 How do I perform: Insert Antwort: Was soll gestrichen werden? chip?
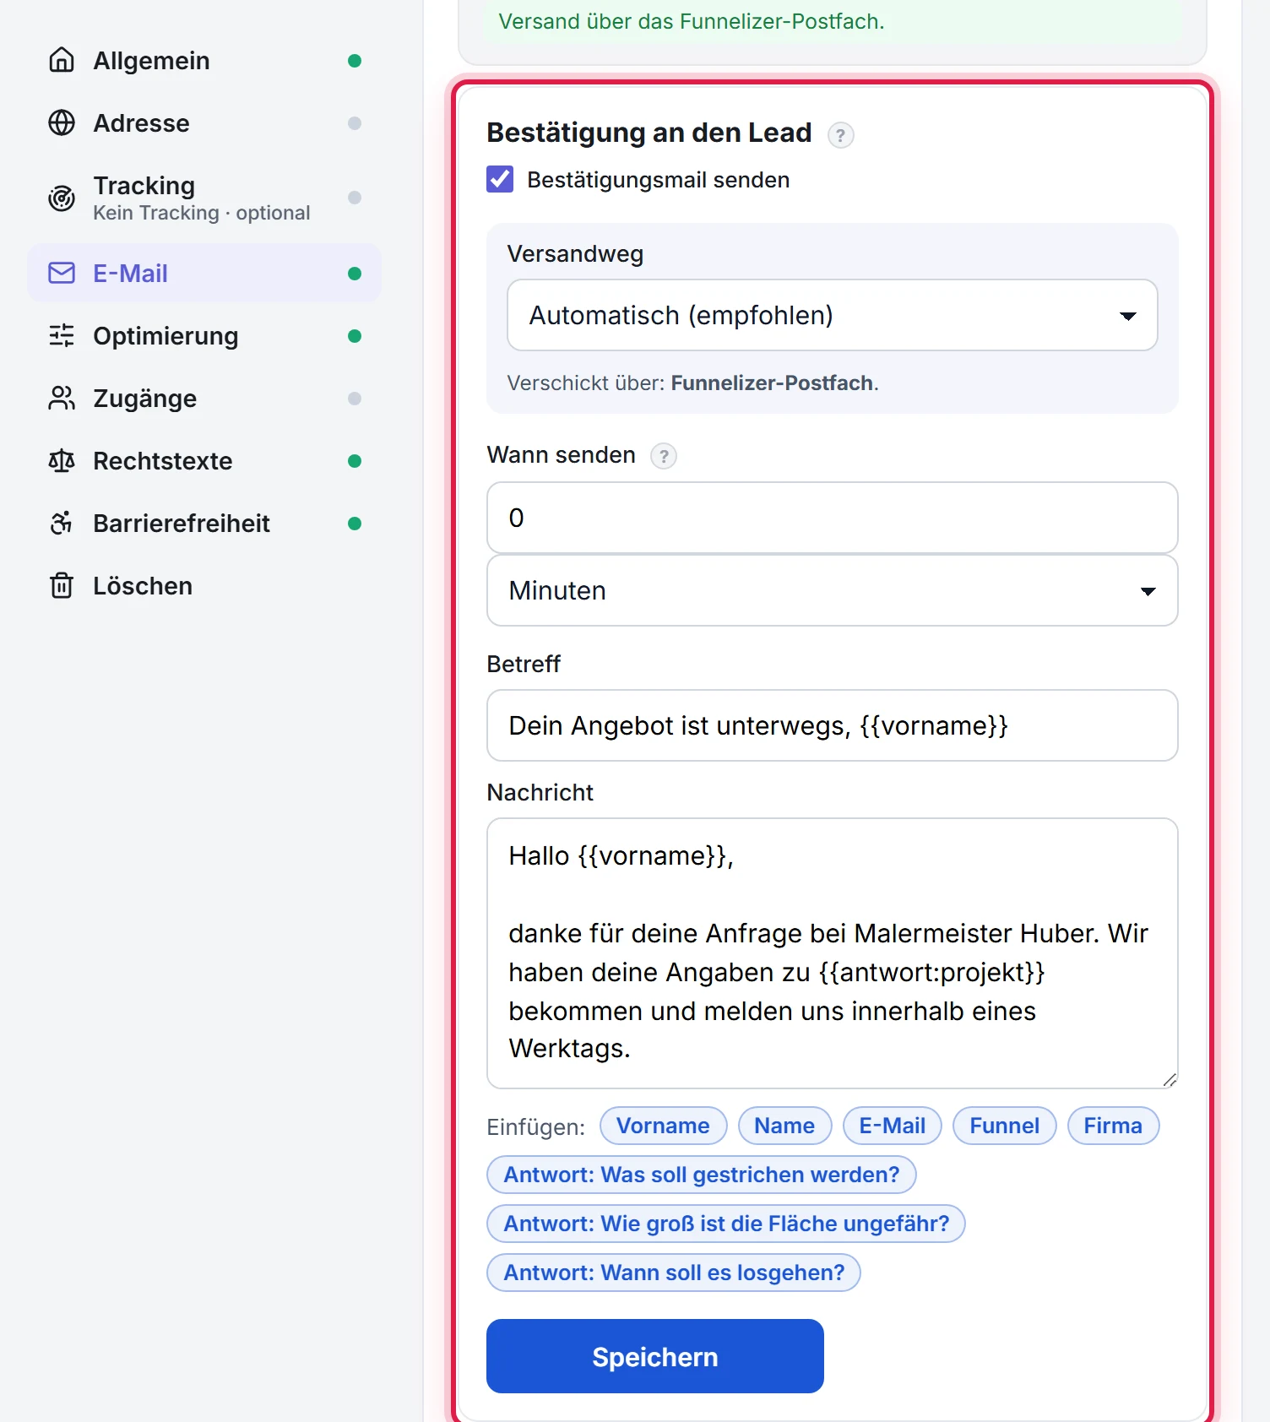coord(701,1175)
